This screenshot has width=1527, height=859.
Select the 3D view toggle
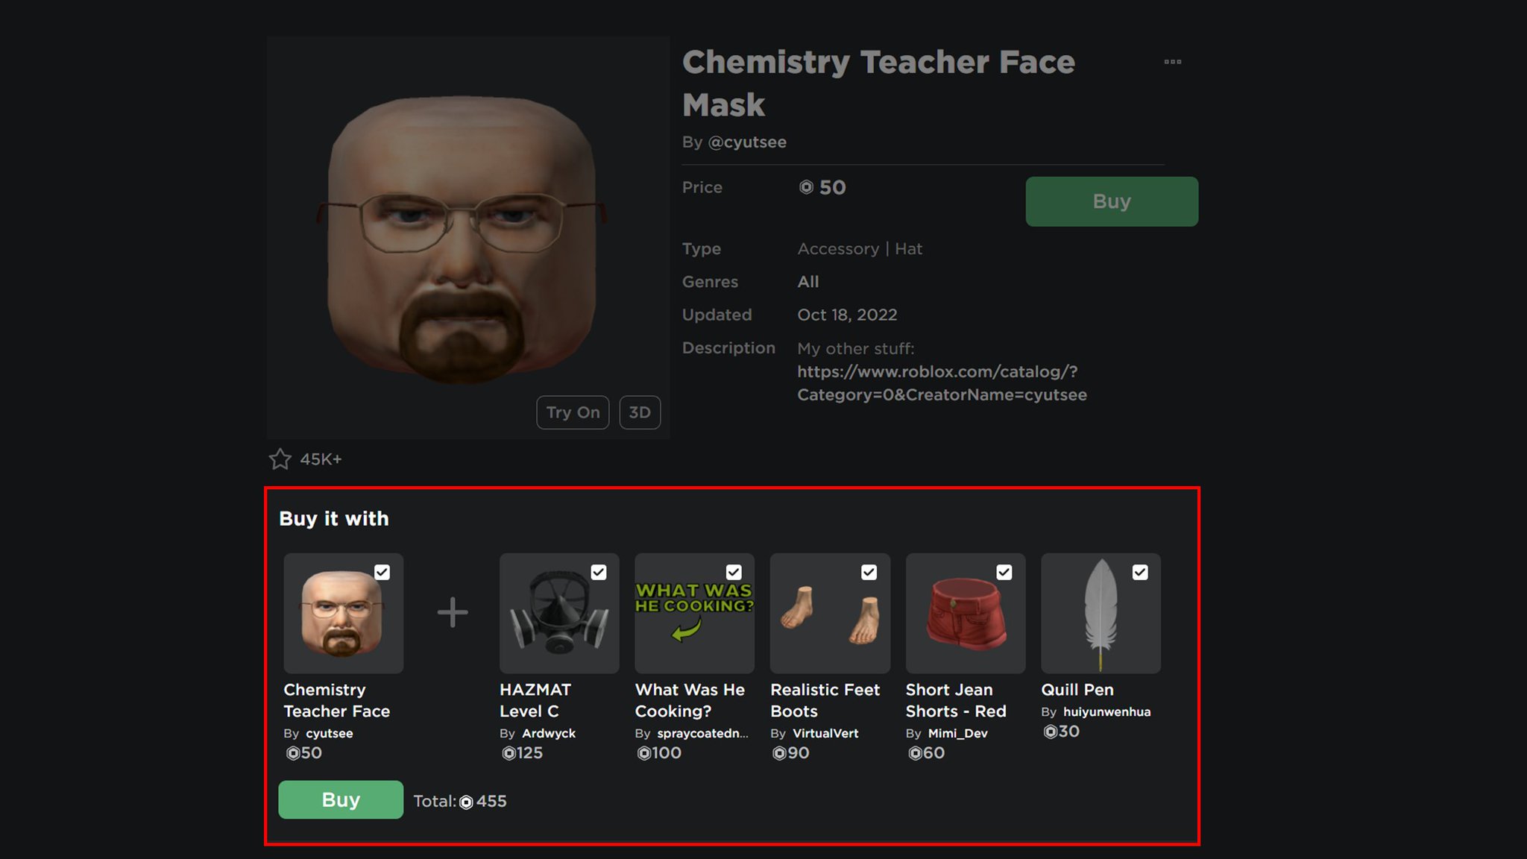tap(639, 411)
